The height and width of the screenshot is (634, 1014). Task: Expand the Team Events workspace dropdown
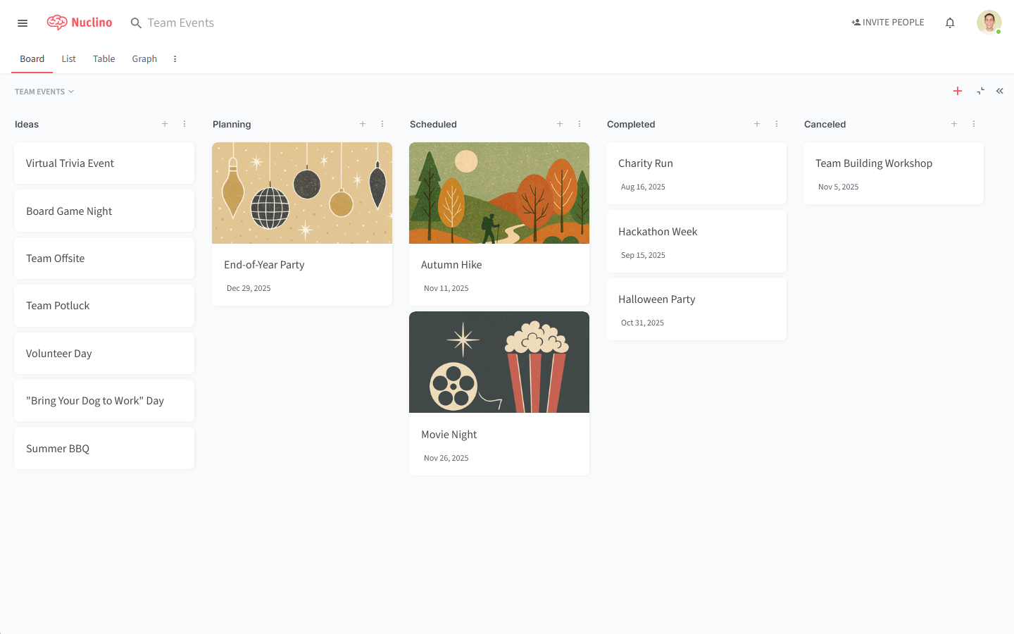[44, 91]
